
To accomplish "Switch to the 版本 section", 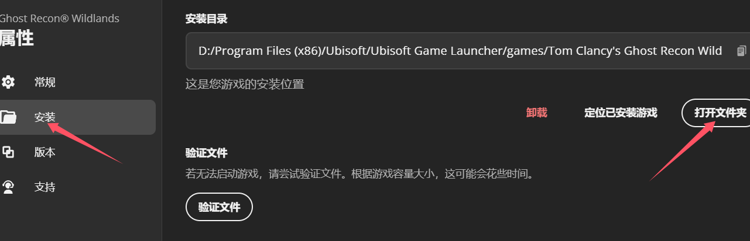I will tap(44, 152).
